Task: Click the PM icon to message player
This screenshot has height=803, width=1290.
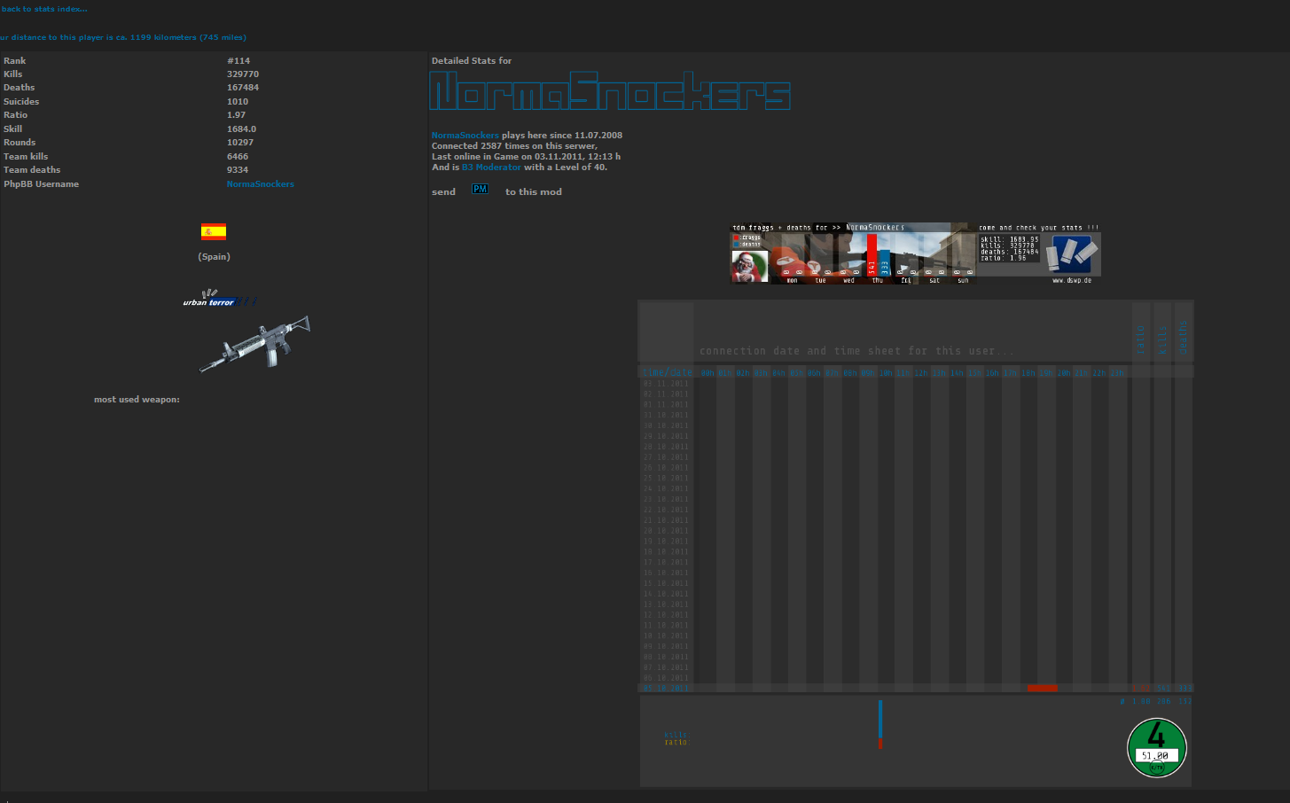Action: (x=480, y=190)
